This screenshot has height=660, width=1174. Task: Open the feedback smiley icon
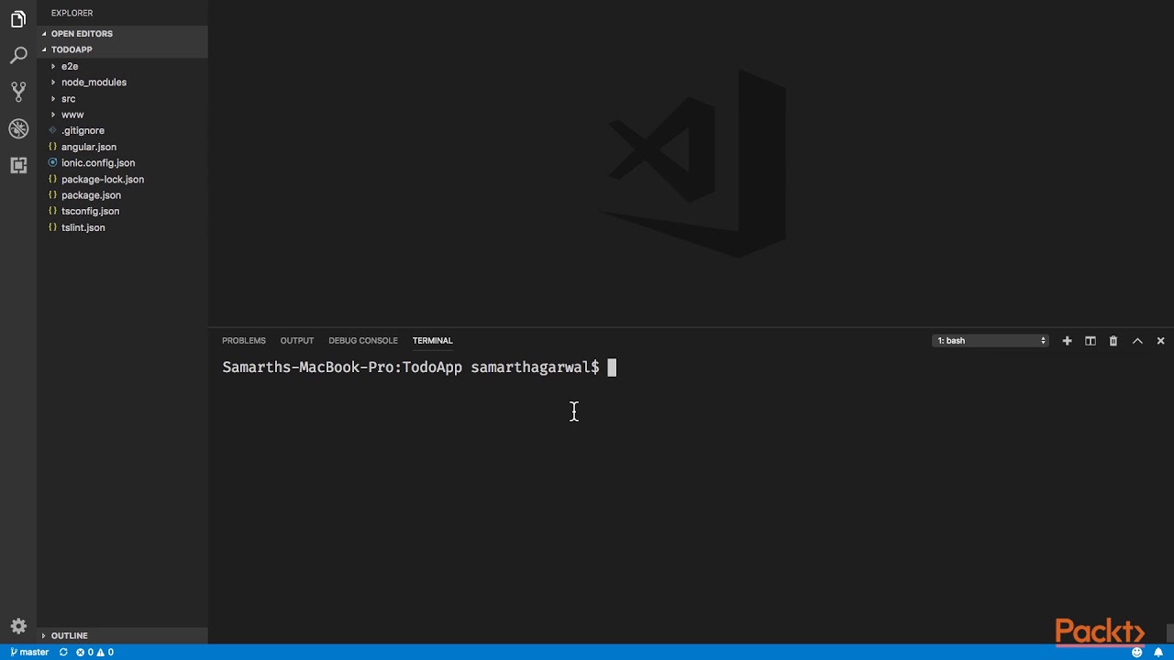click(1137, 653)
